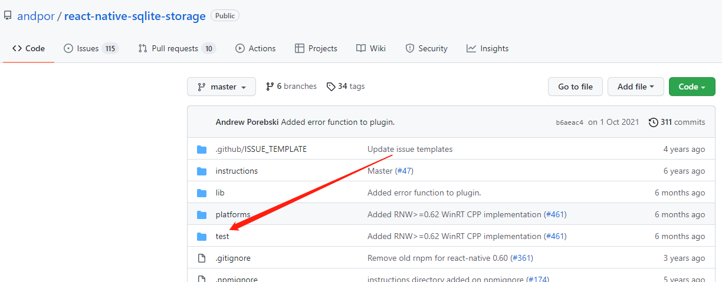This screenshot has width=722, height=282.
Task: Click the Projects table icon
Action: coord(299,48)
